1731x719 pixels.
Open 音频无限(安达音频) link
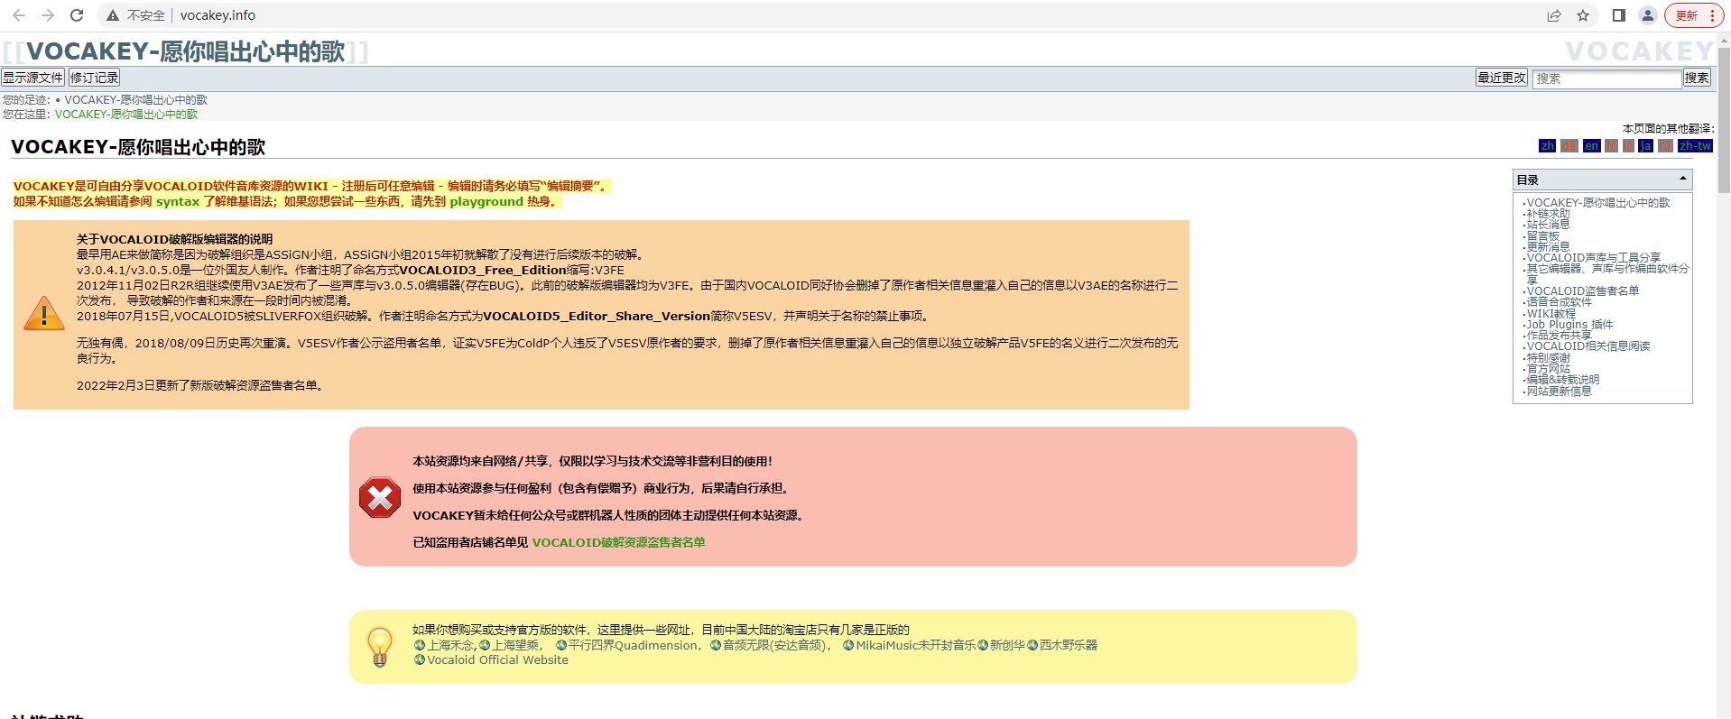point(767,645)
